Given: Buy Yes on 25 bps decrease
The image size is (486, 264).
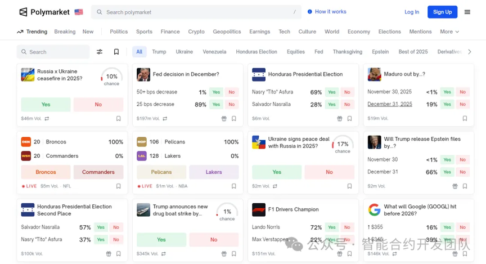Looking at the screenshot, I should click(216, 104).
